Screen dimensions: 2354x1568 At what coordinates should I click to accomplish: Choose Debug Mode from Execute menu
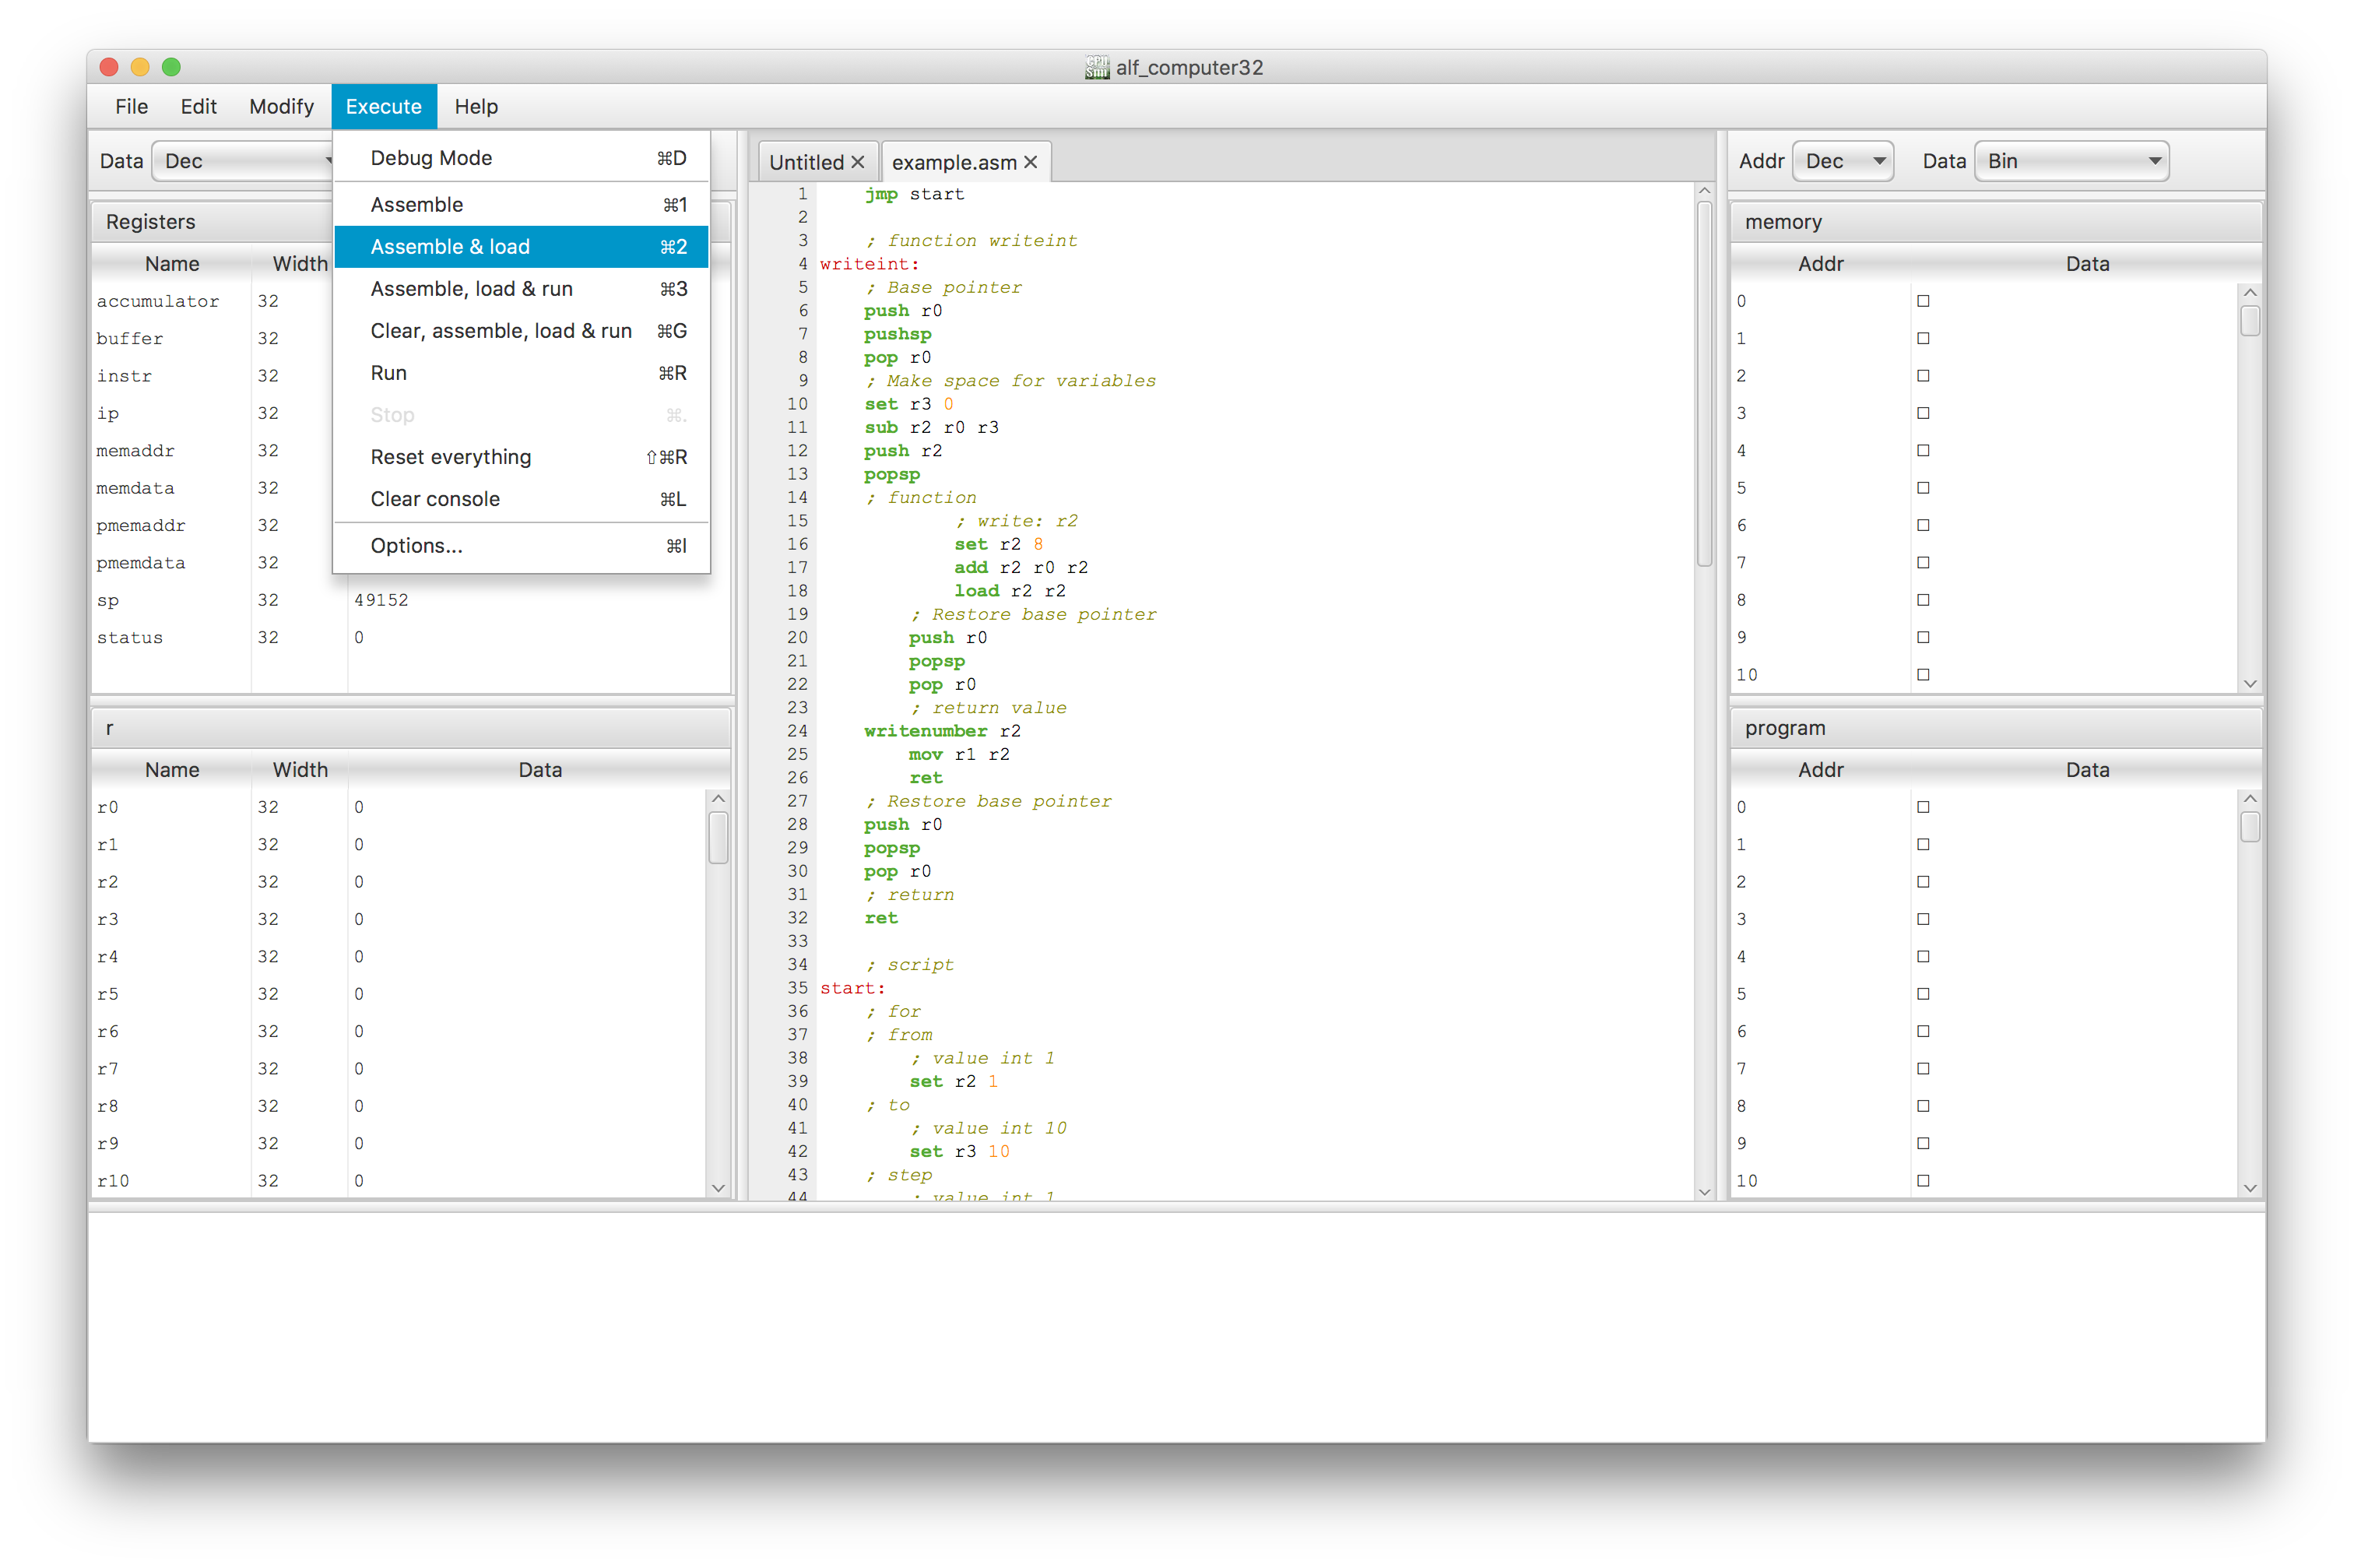coord(521,158)
